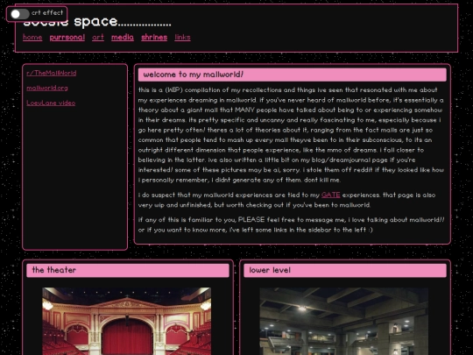Viewport: 473px width, 355px height.
Task: Open the mallworld.org sidebar link
Action: point(47,89)
